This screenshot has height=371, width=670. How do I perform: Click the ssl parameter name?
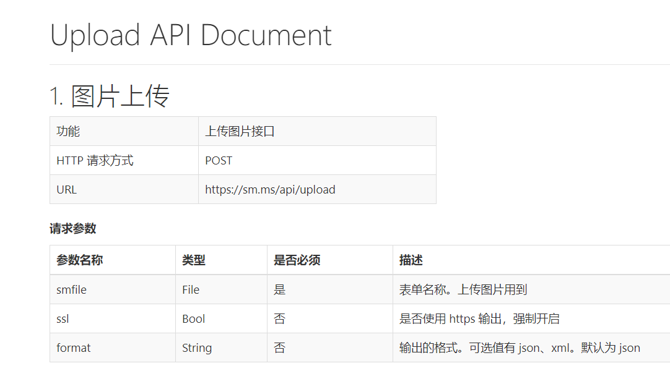pyautogui.click(x=63, y=318)
